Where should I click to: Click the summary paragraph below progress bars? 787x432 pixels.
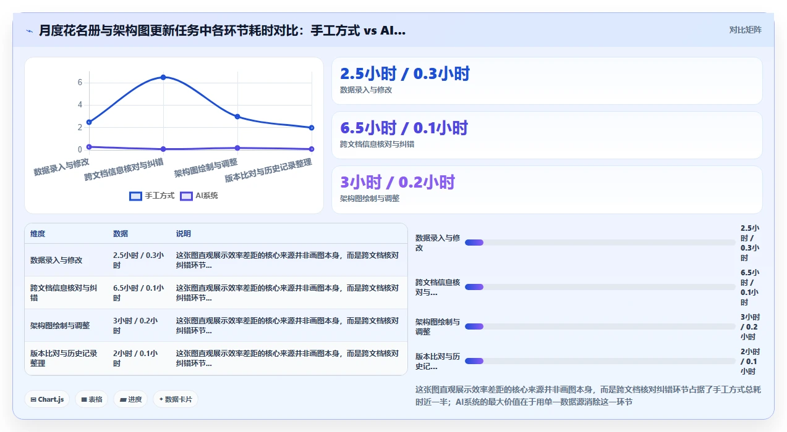point(588,396)
